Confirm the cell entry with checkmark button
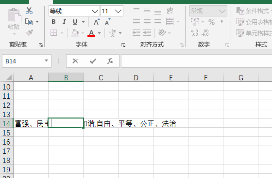Viewport: 272px width, 178px height. click(x=93, y=61)
